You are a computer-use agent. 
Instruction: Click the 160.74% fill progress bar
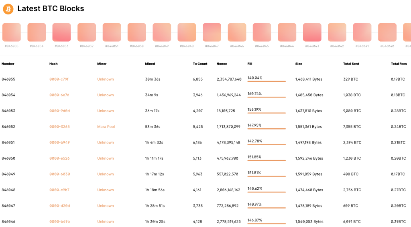coord(267,97)
